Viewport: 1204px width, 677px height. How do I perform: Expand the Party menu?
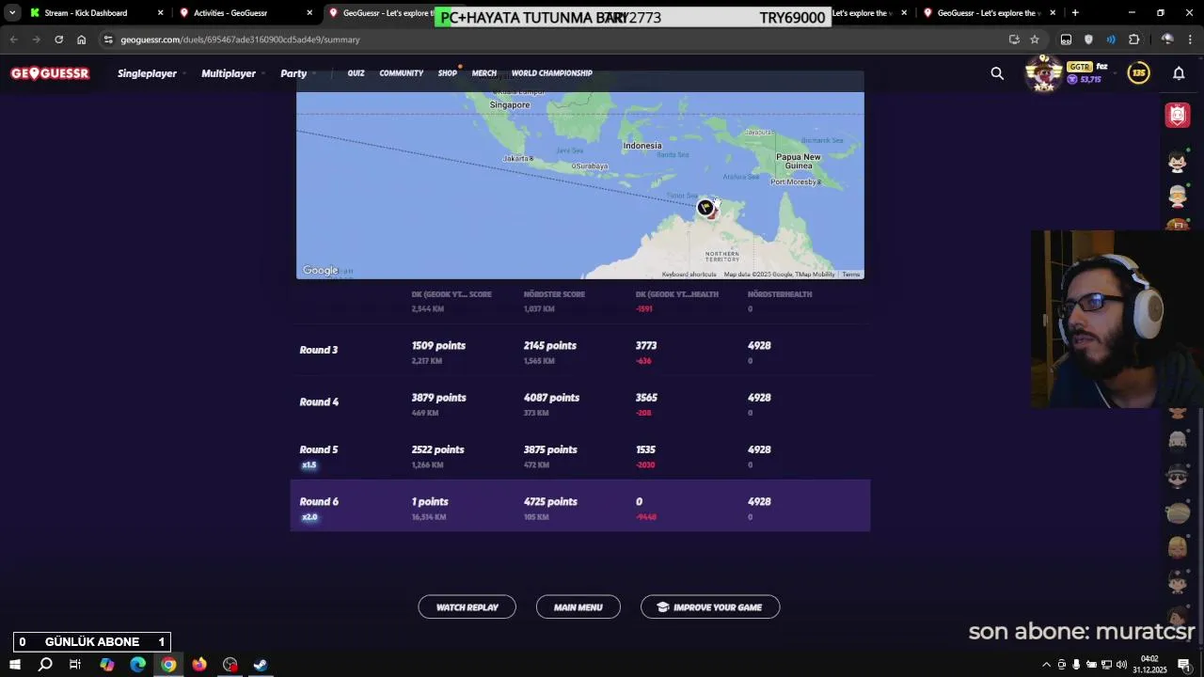297,73
